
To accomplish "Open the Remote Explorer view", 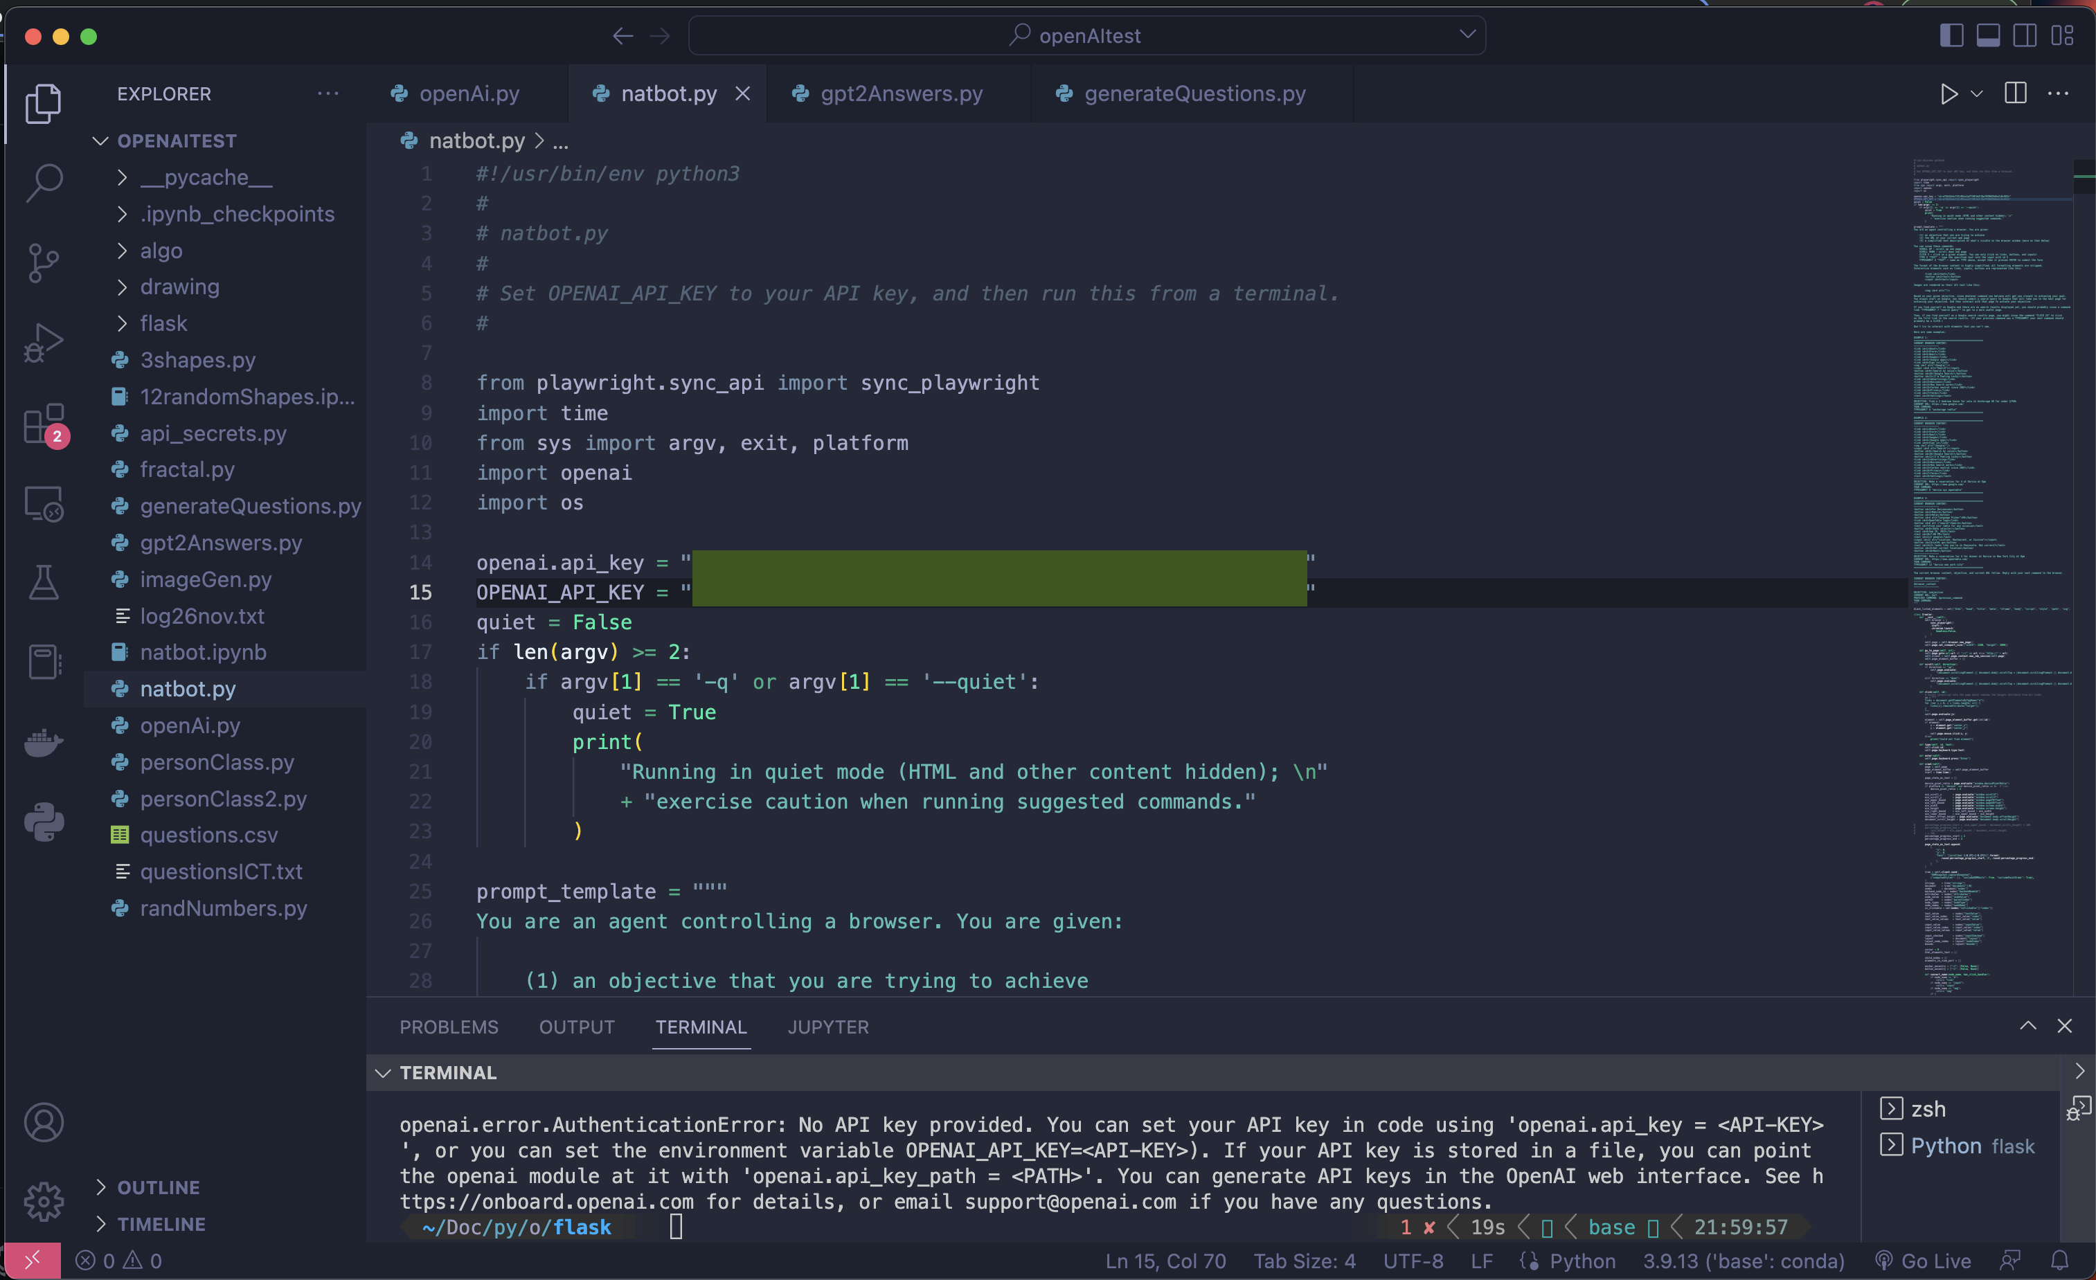I will 44,503.
